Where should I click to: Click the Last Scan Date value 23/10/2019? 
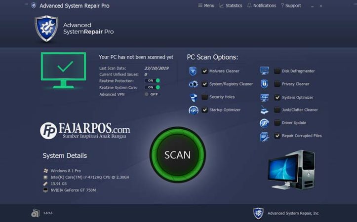157,68
